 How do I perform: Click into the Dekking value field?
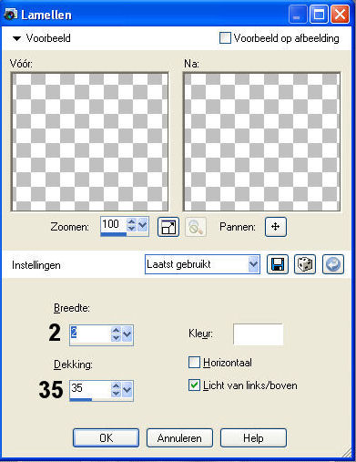(x=89, y=388)
